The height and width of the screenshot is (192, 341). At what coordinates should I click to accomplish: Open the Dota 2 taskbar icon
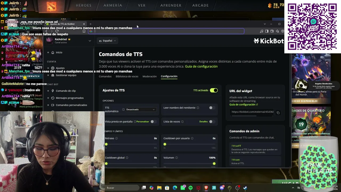click(x=198, y=188)
